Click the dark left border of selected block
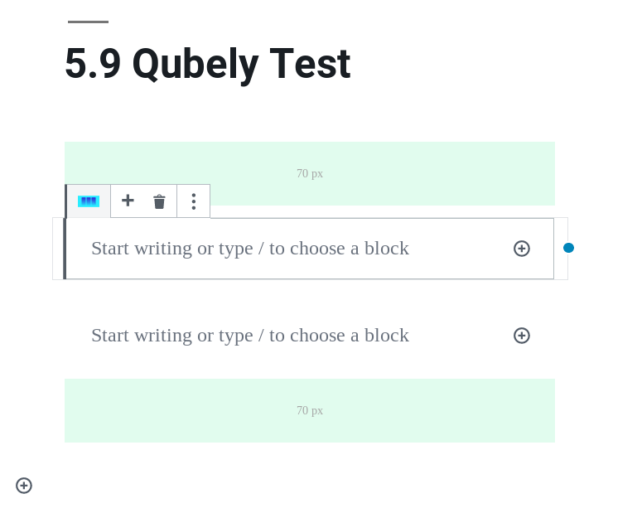Image resolution: width=642 pixels, height=513 pixels. pyautogui.click(x=65, y=249)
